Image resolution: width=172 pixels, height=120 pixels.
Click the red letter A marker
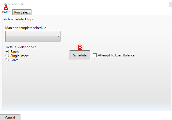tap(6, 7)
